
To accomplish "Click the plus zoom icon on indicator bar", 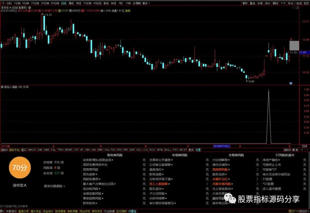I will coord(302,150).
